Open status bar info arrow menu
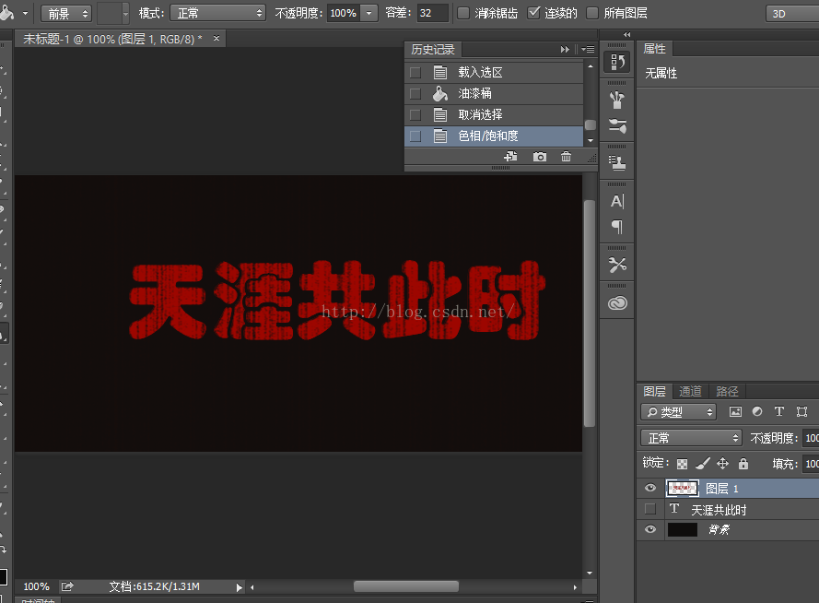 pos(240,587)
